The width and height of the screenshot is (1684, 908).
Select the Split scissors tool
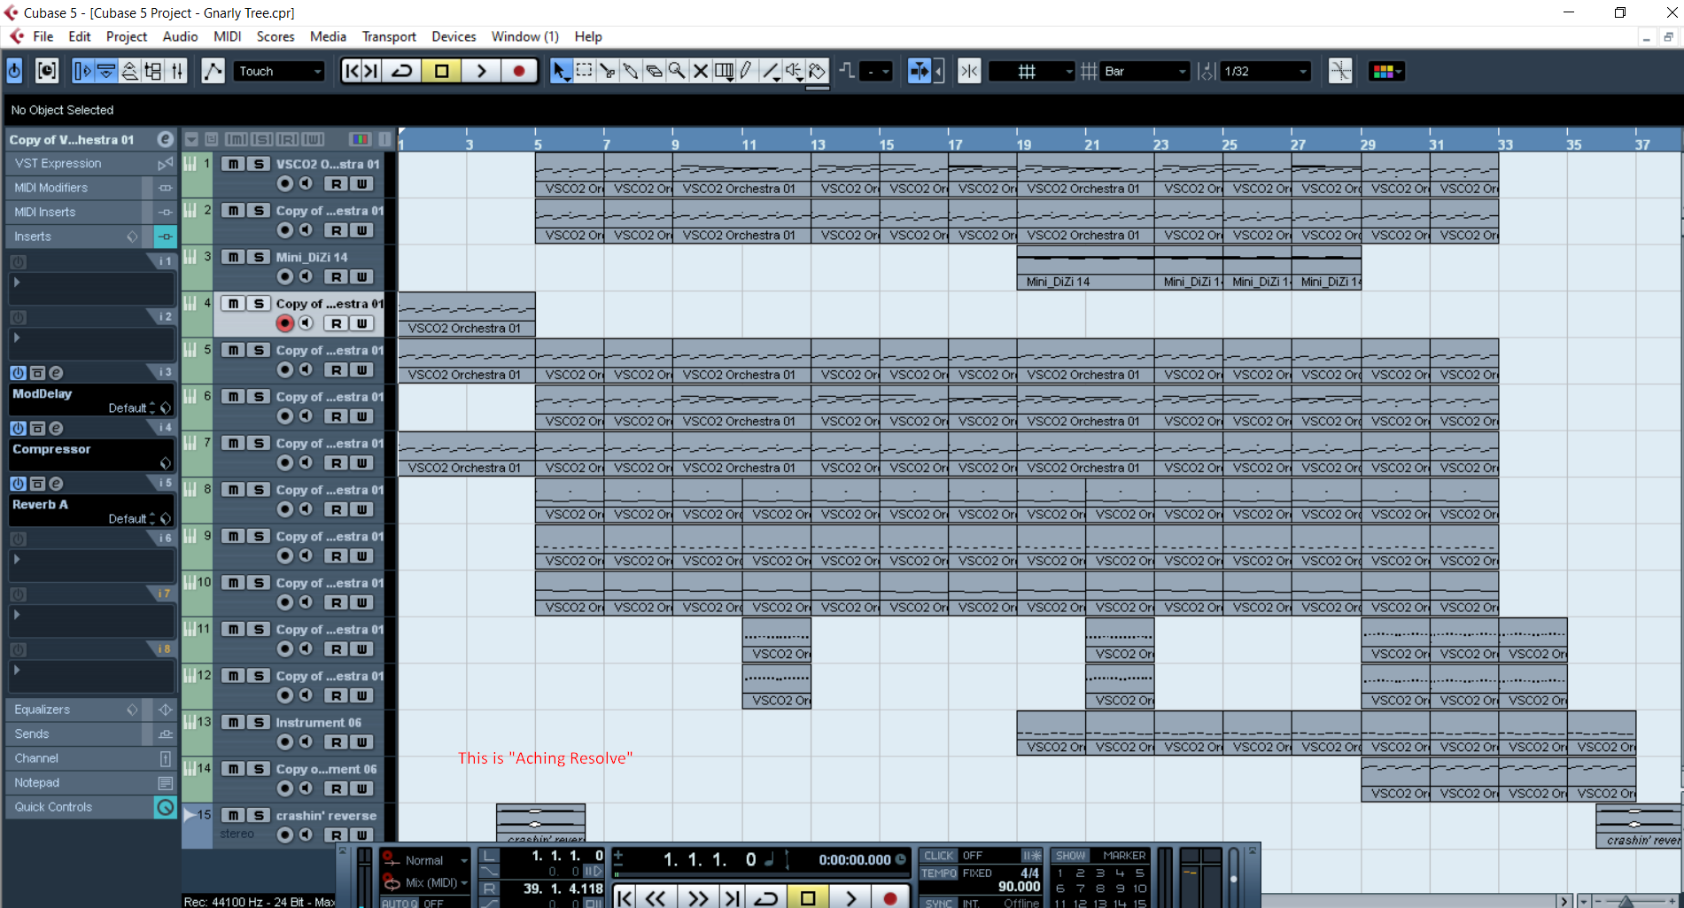click(x=607, y=71)
